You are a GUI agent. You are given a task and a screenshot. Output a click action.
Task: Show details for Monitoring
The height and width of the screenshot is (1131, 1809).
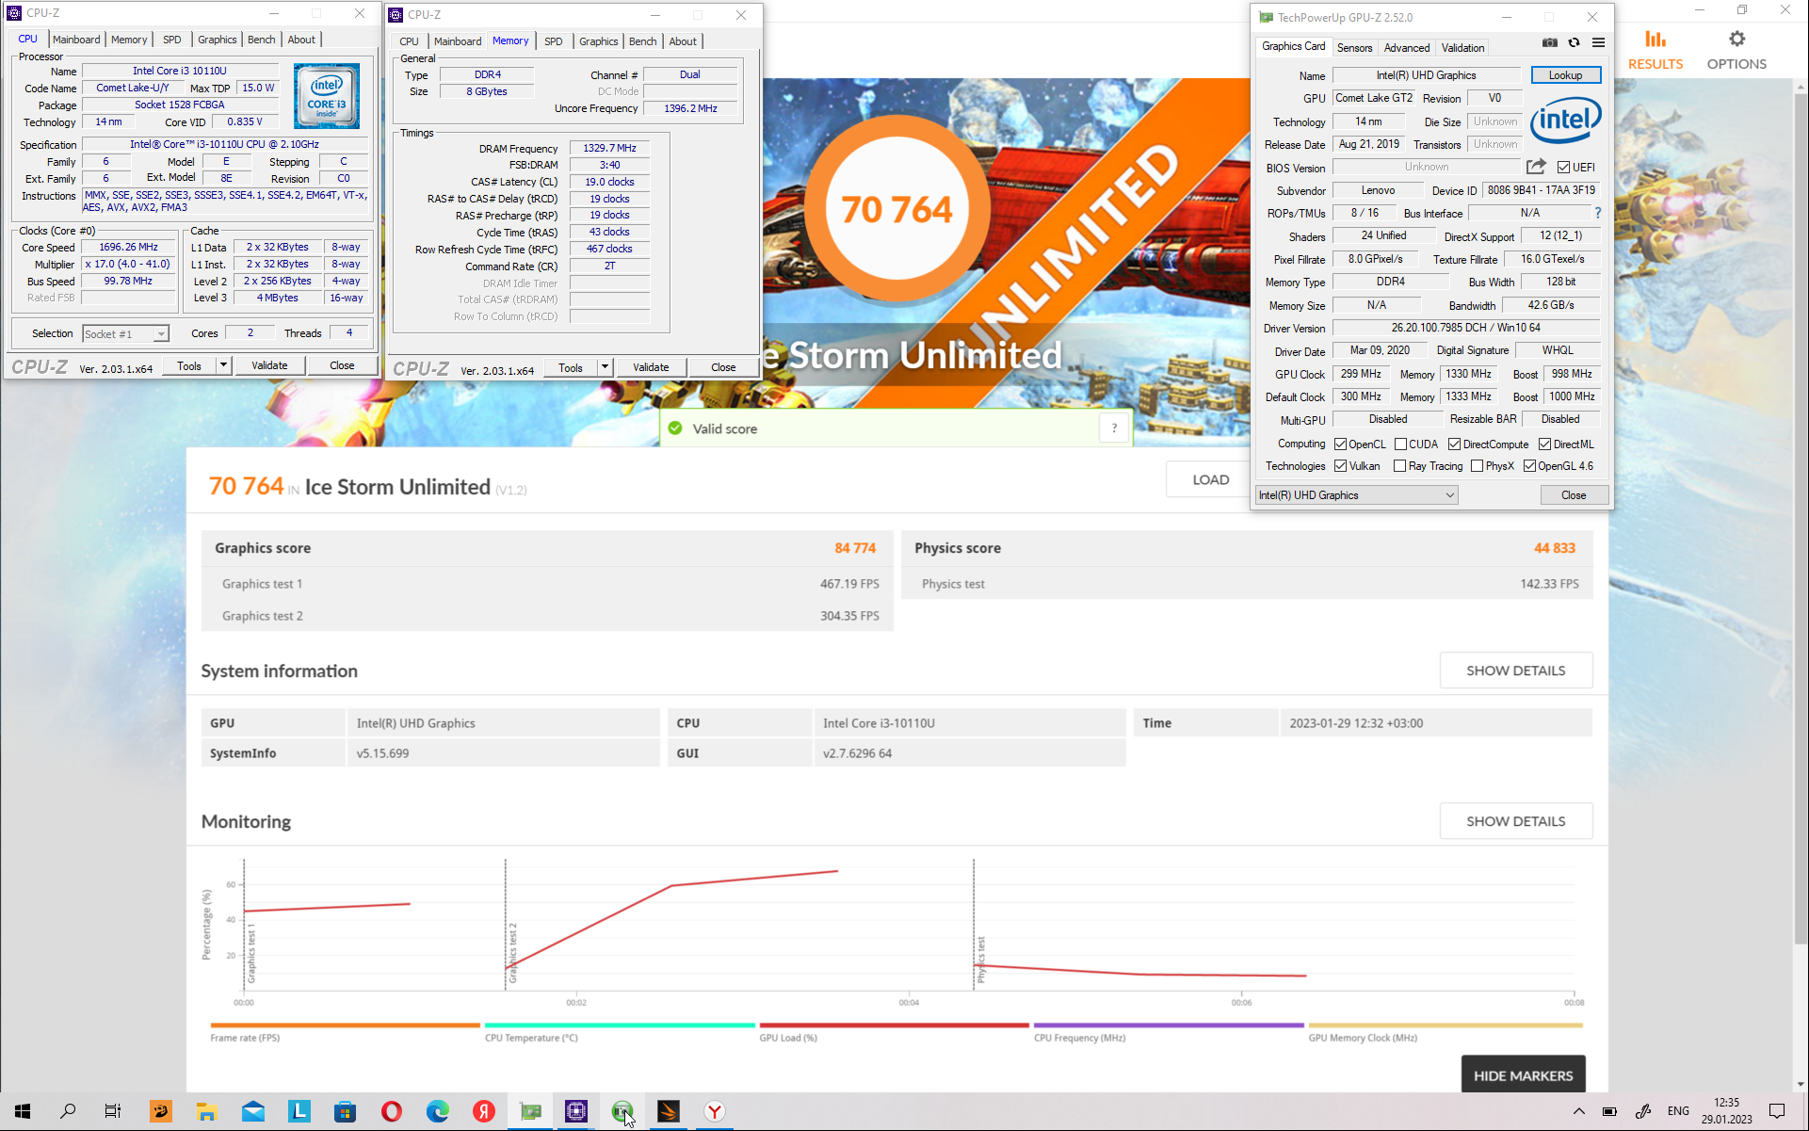(x=1515, y=821)
